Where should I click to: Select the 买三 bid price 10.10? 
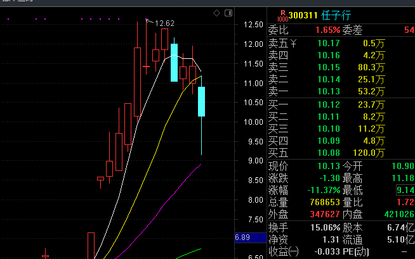pos(329,129)
